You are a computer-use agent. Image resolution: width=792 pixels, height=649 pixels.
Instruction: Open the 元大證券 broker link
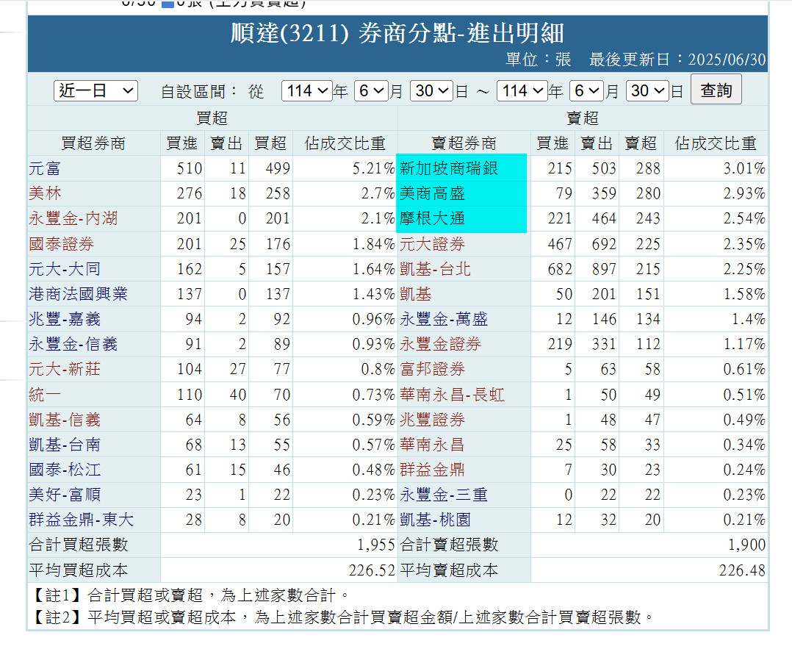(432, 243)
